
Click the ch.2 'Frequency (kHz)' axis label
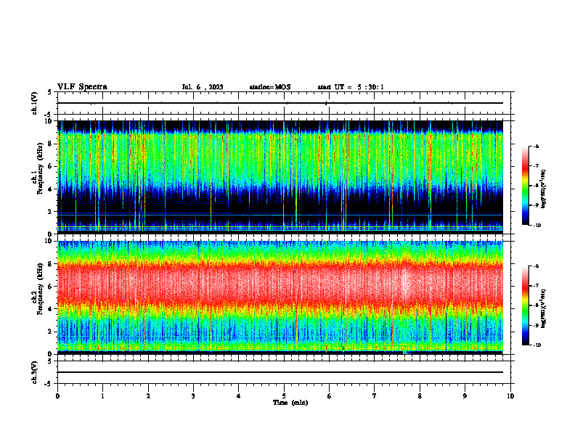(x=40, y=289)
